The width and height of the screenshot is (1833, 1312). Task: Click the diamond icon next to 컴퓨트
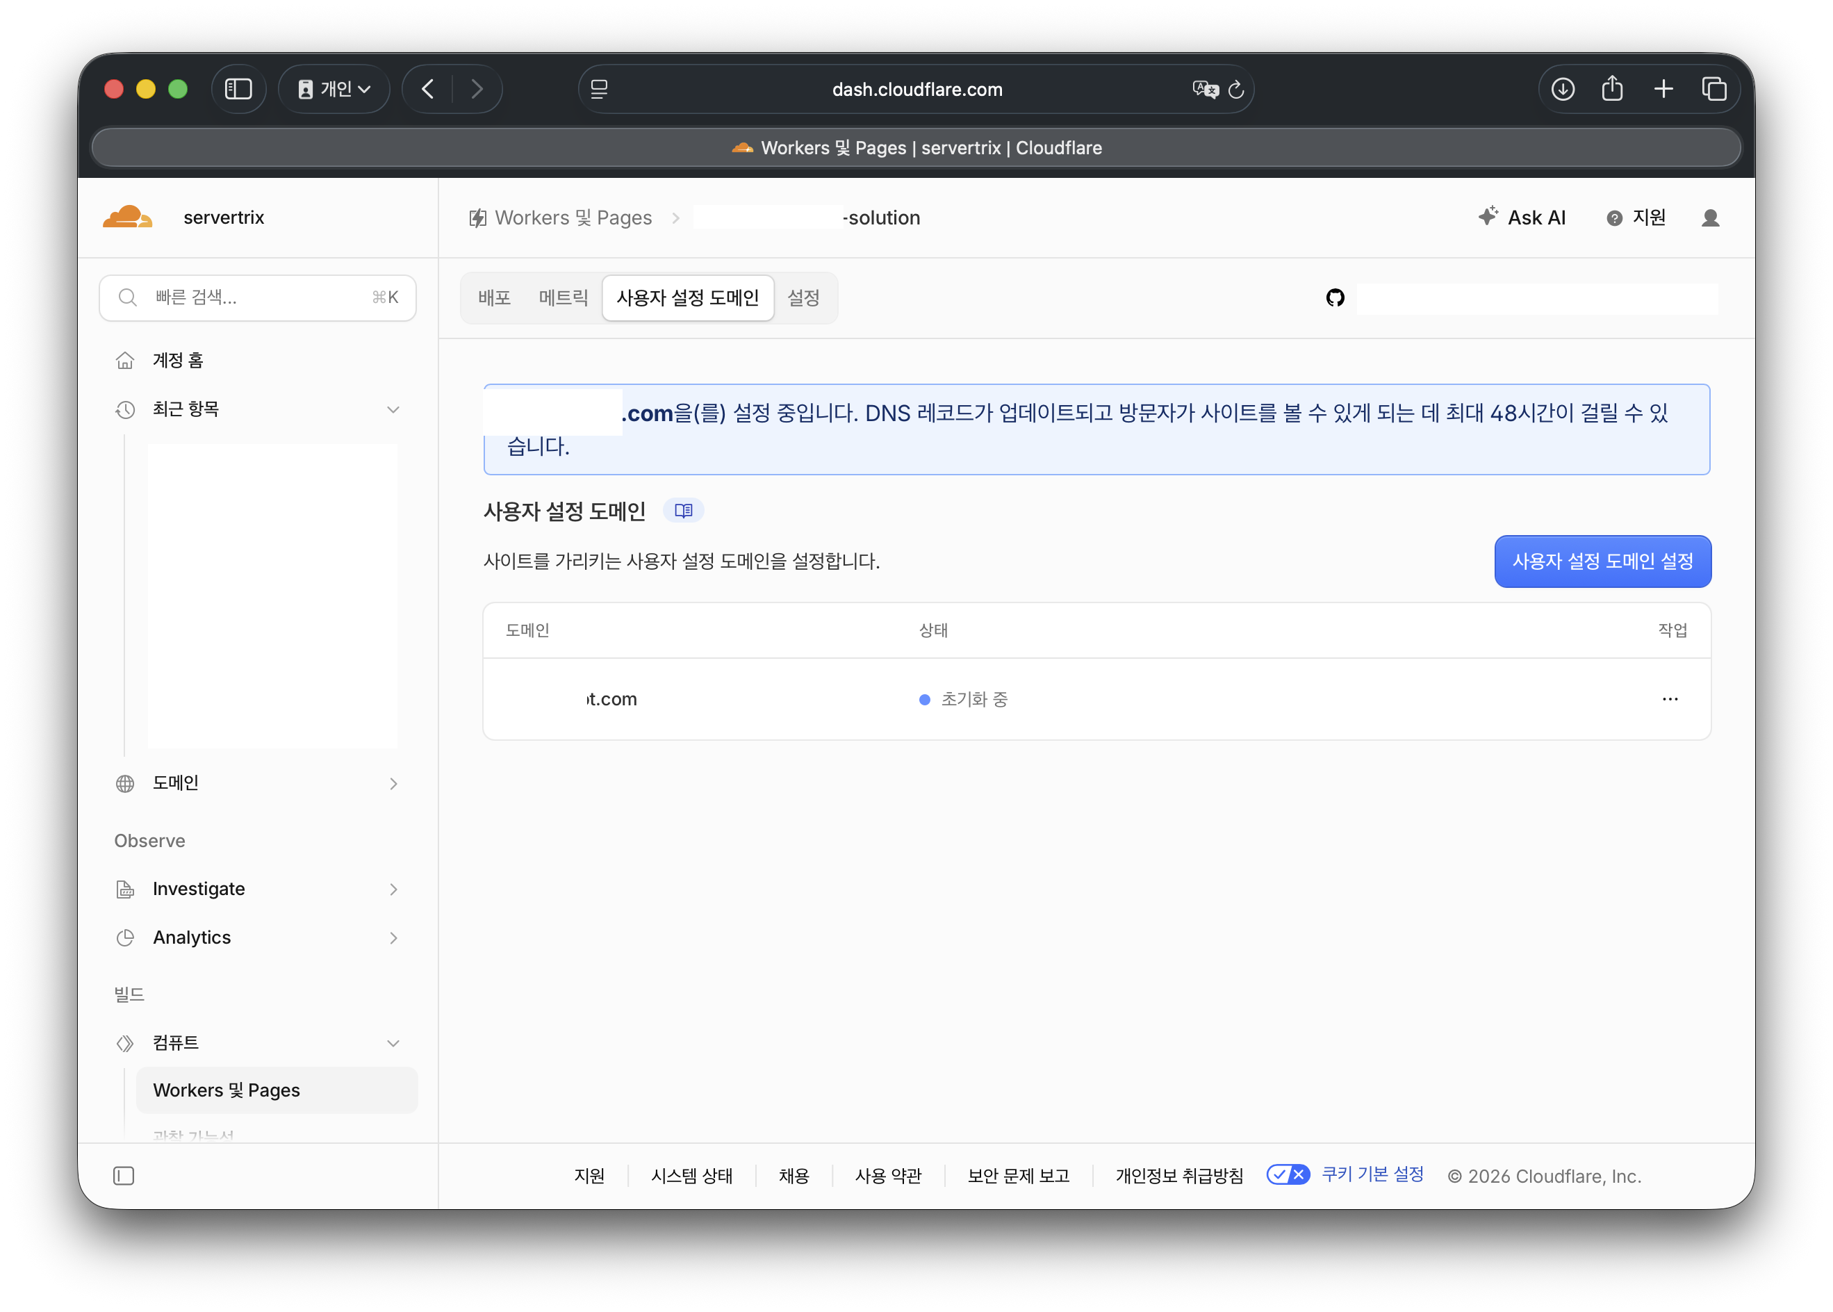point(125,1043)
